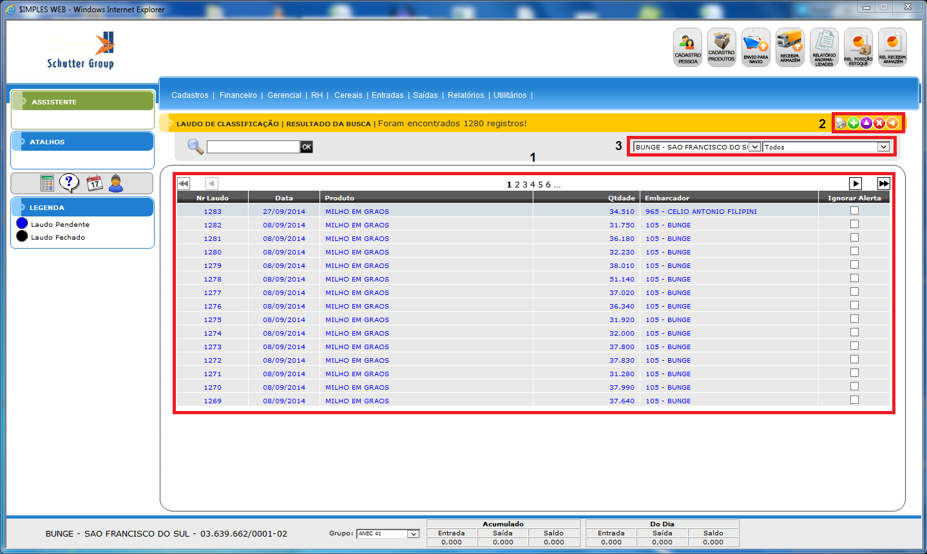927x554 pixels.
Task: Click the question mark help icon
Action: [69, 183]
